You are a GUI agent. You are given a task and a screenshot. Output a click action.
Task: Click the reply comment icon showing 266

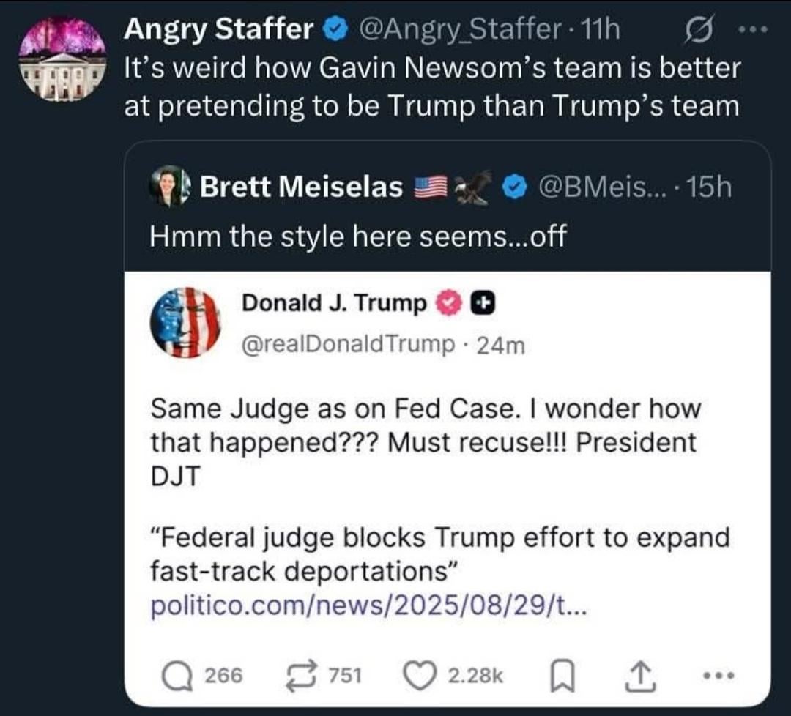pyautogui.click(x=177, y=676)
